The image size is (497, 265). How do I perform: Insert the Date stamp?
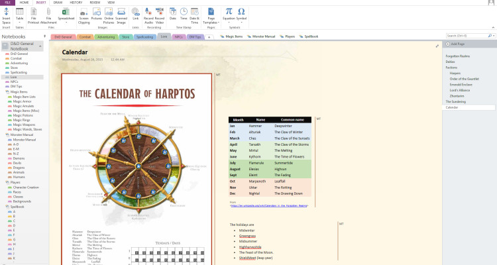point(173,14)
